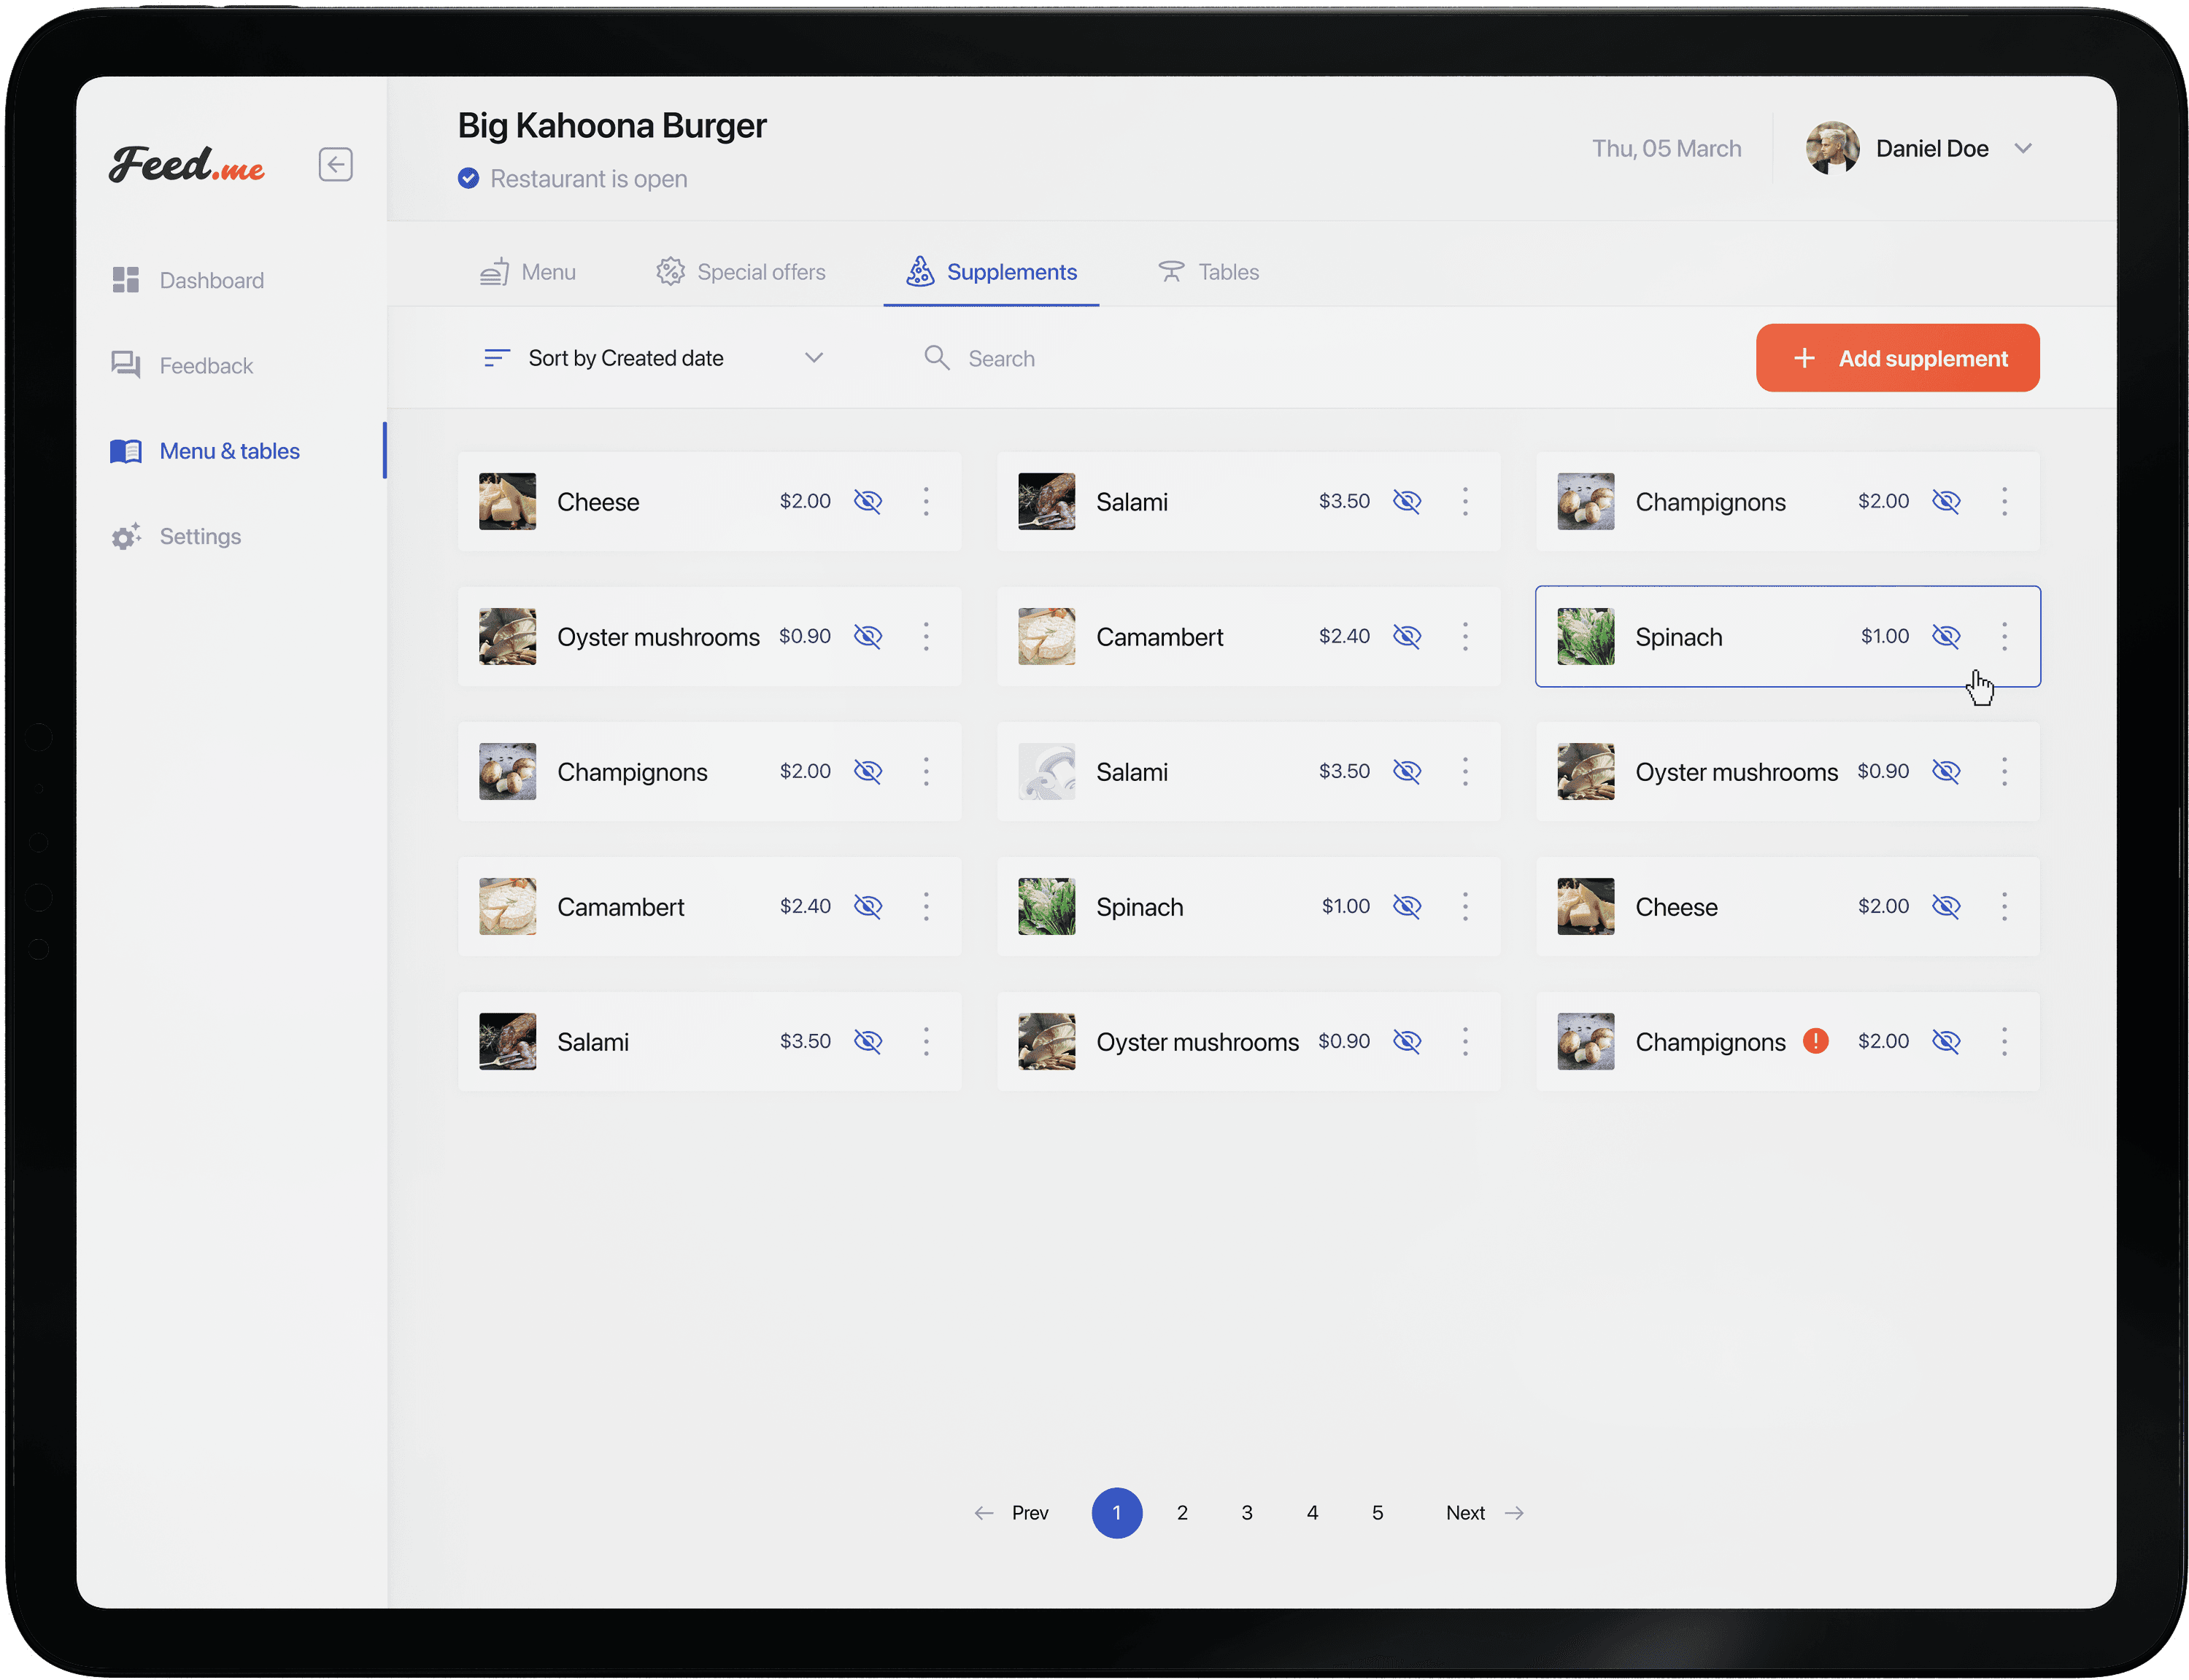This screenshot has width=2189, height=1680.
Task: Jump to page 2
Action: tap(1181, 1513)
